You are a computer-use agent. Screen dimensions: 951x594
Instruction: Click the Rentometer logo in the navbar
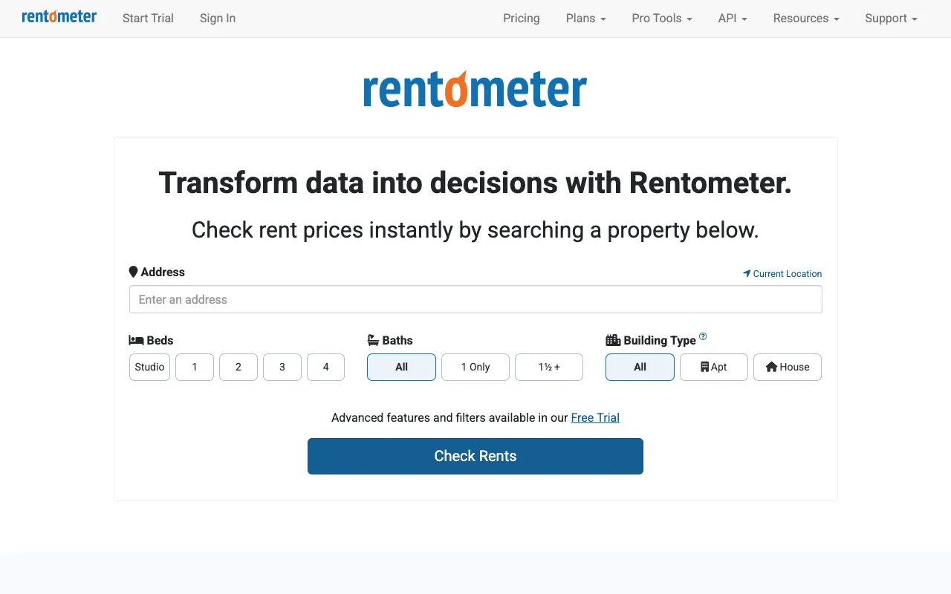pyautogui.click(x=59, y=16)
